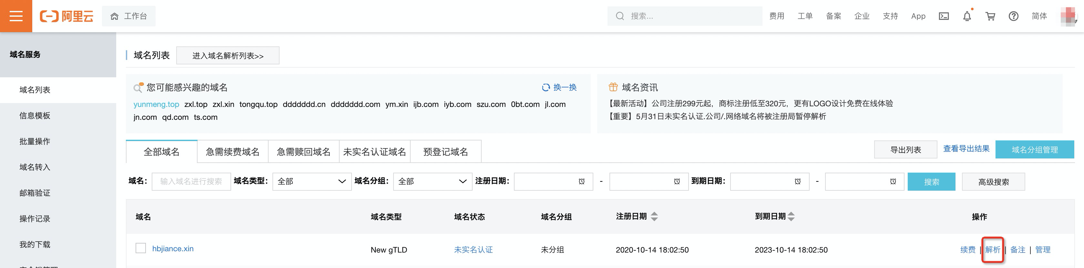Open the 企业 menu
The height and width of the screenshot is (268, 1084).
coord(862,16)
